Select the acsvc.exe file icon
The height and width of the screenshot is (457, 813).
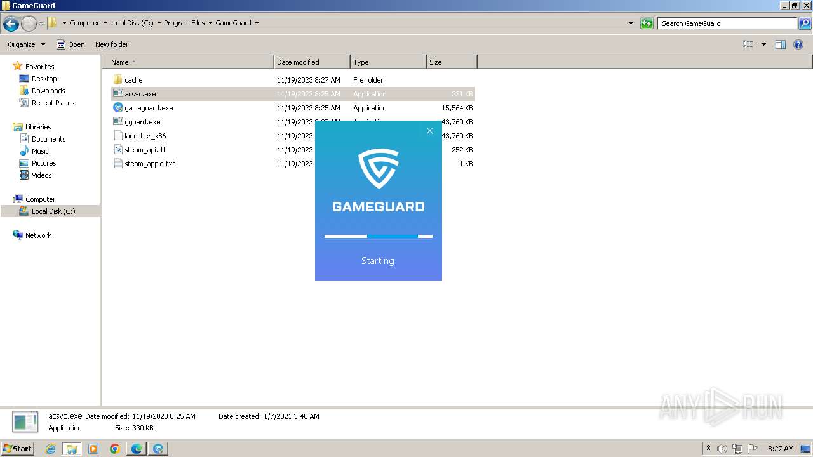[x=118, y=94]
